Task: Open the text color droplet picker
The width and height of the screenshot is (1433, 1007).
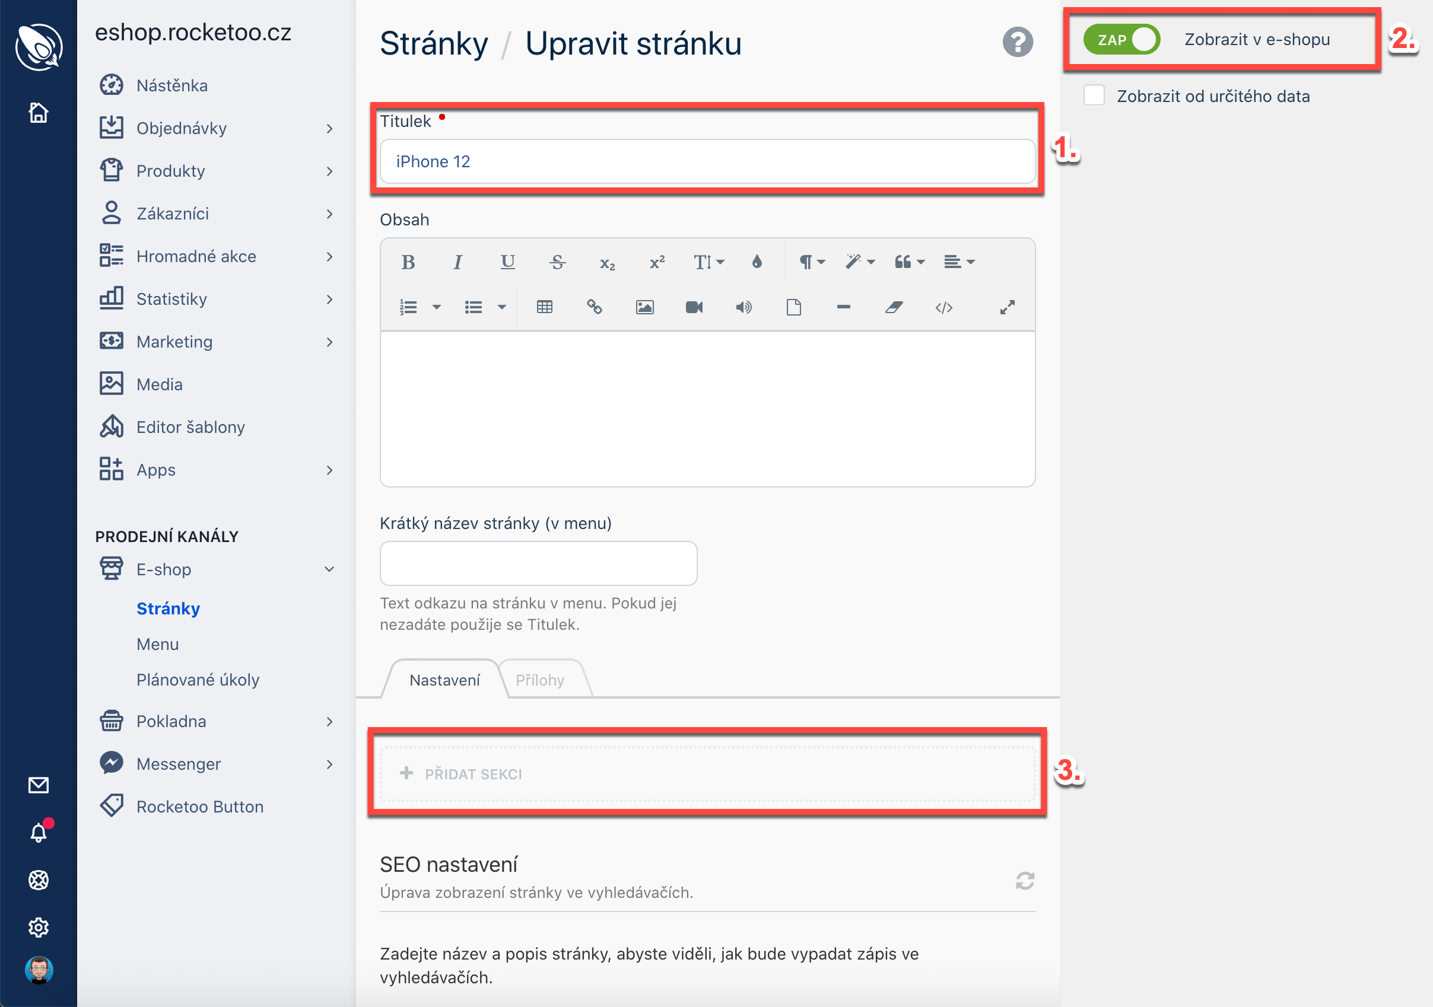Action: point(757,262)
